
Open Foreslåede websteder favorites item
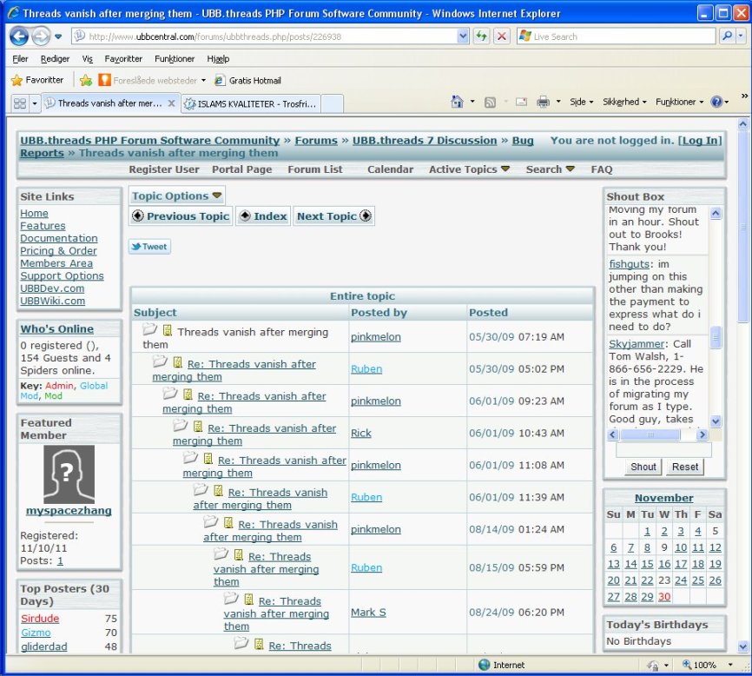152,80
